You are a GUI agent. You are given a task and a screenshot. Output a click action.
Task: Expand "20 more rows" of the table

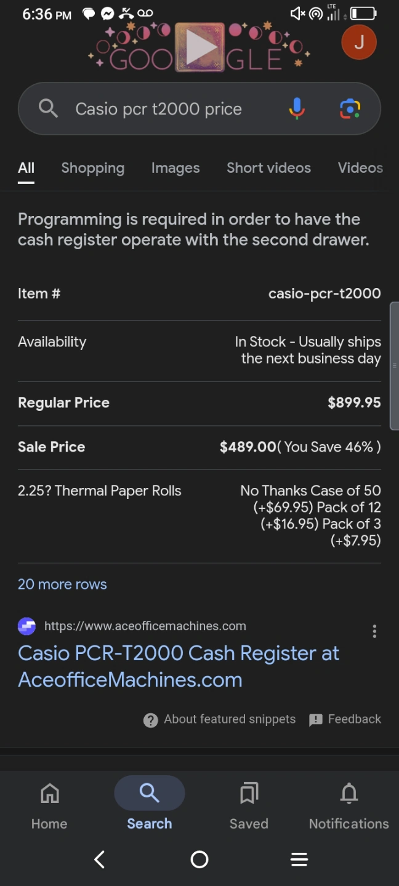click(x=62, y=584)
